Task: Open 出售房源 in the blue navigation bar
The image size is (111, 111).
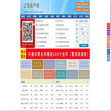Action: [46, 16]
